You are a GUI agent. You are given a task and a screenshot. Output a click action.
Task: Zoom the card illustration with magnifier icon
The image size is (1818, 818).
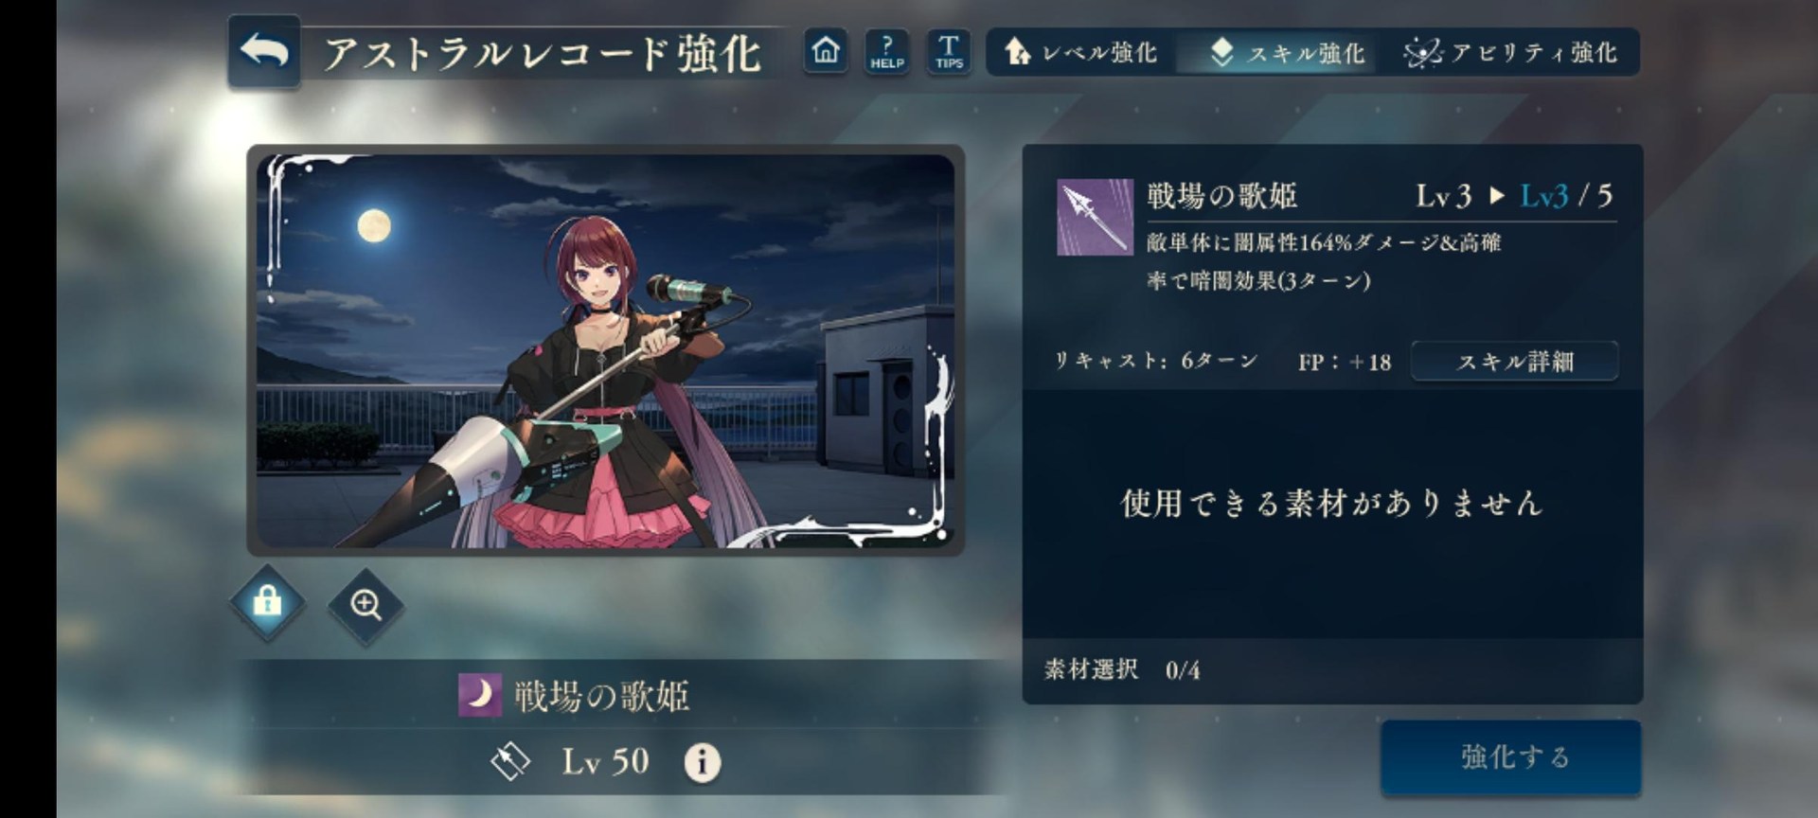365,604
